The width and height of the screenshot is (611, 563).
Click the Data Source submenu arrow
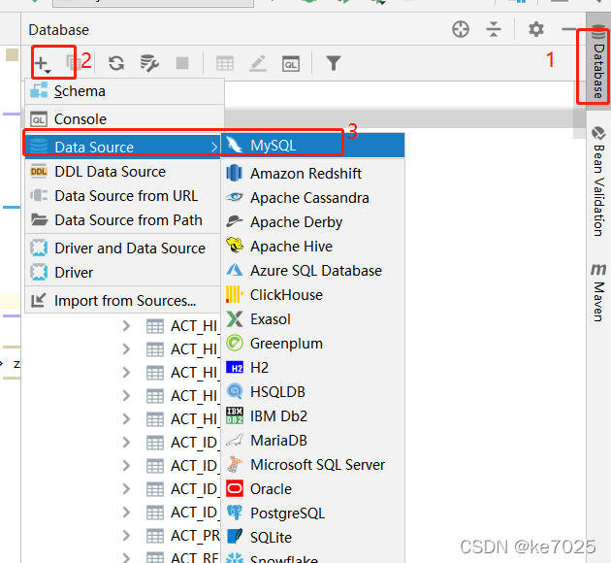(214, 147)
